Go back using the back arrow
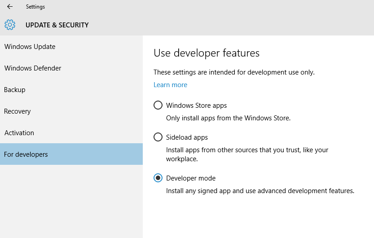Image resolution: width=374 pixels, height=238 pixels. [x=10, y=7]
